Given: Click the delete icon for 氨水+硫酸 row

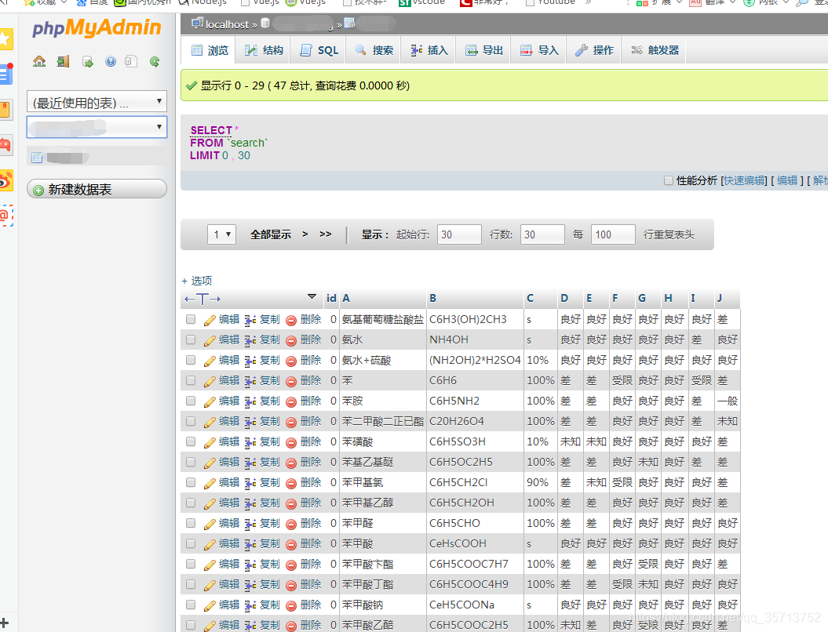Looking at the screenshot, I should [291, 361].
